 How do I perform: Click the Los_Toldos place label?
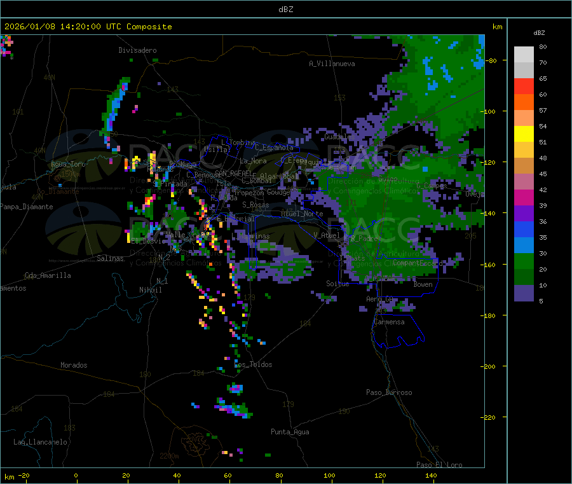tap(253, 364)
